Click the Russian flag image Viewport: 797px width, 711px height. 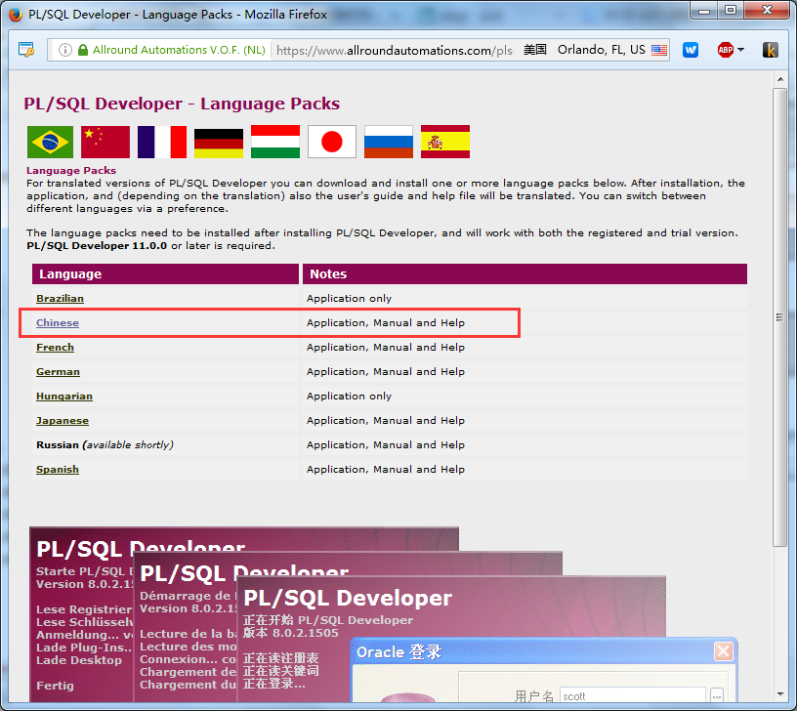pos(389,142)
